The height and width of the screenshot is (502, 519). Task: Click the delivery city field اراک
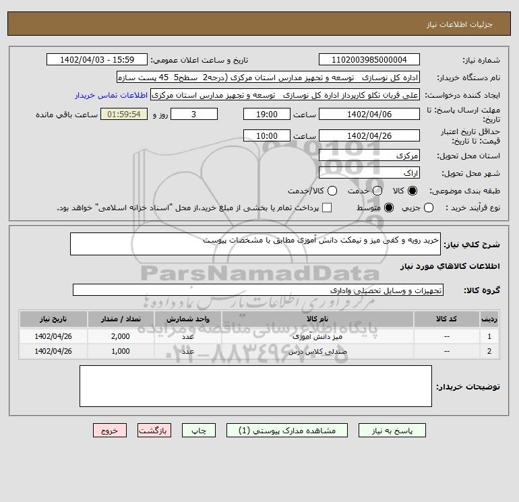point(369,172)
